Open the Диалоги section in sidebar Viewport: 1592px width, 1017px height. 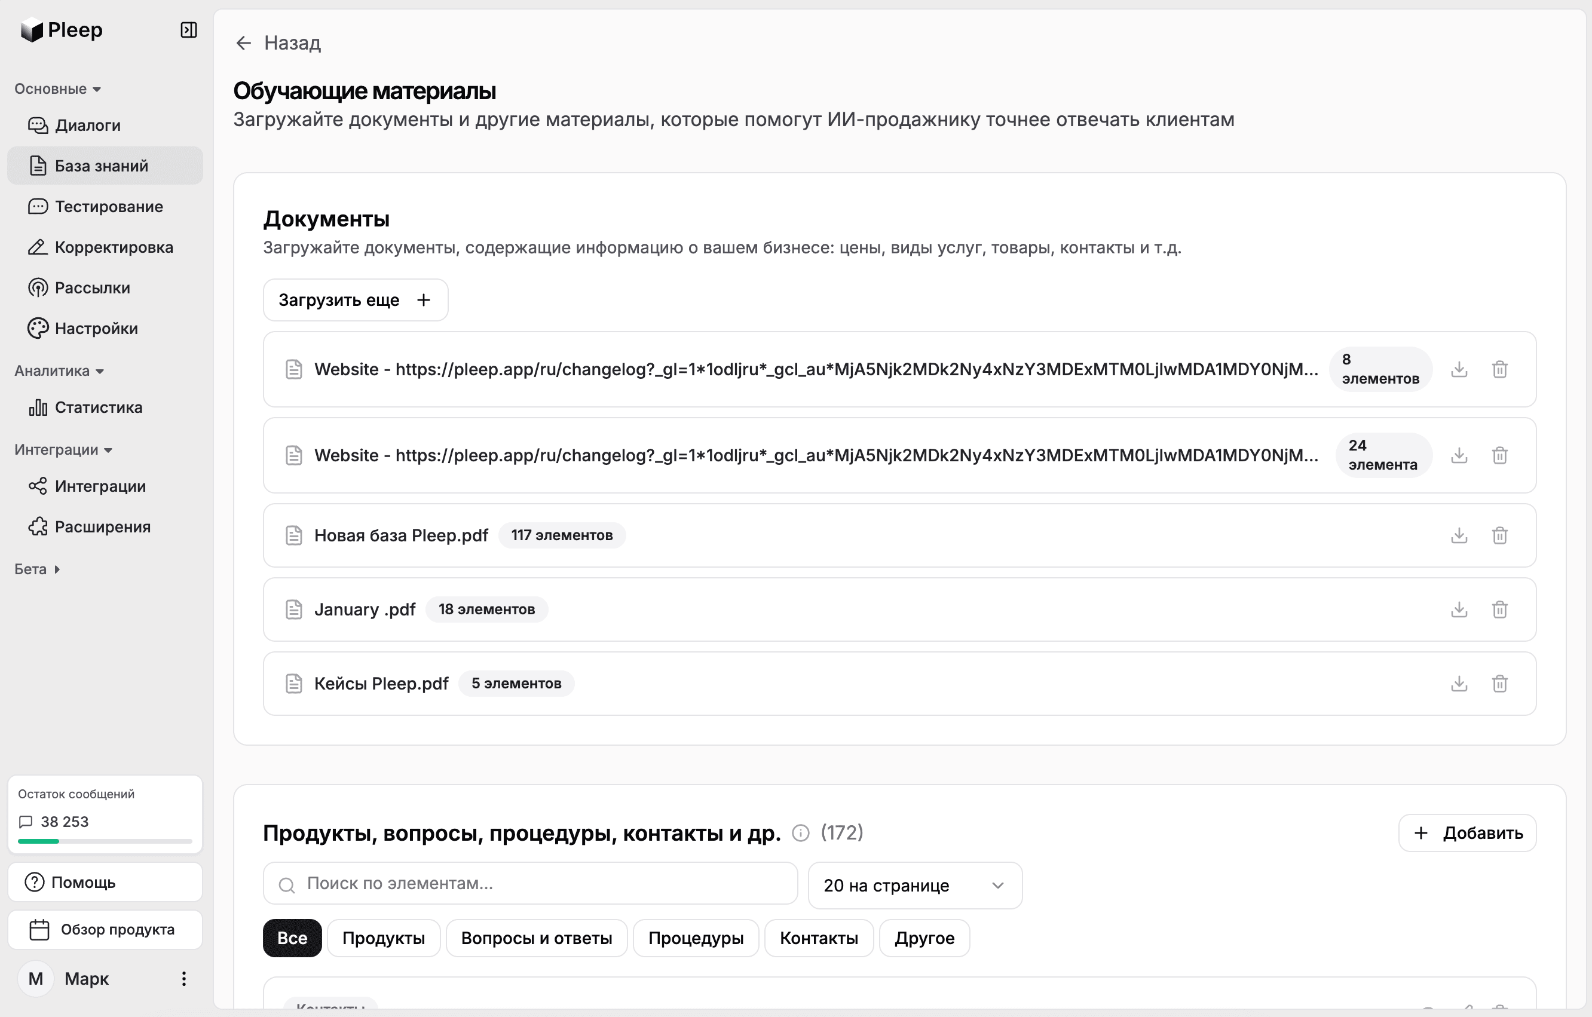87,125
